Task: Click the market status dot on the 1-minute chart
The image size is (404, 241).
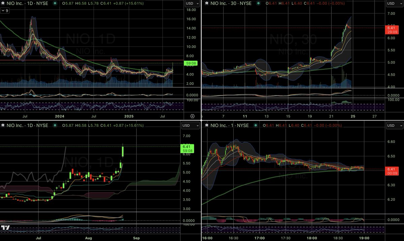Action: point(256,125)
